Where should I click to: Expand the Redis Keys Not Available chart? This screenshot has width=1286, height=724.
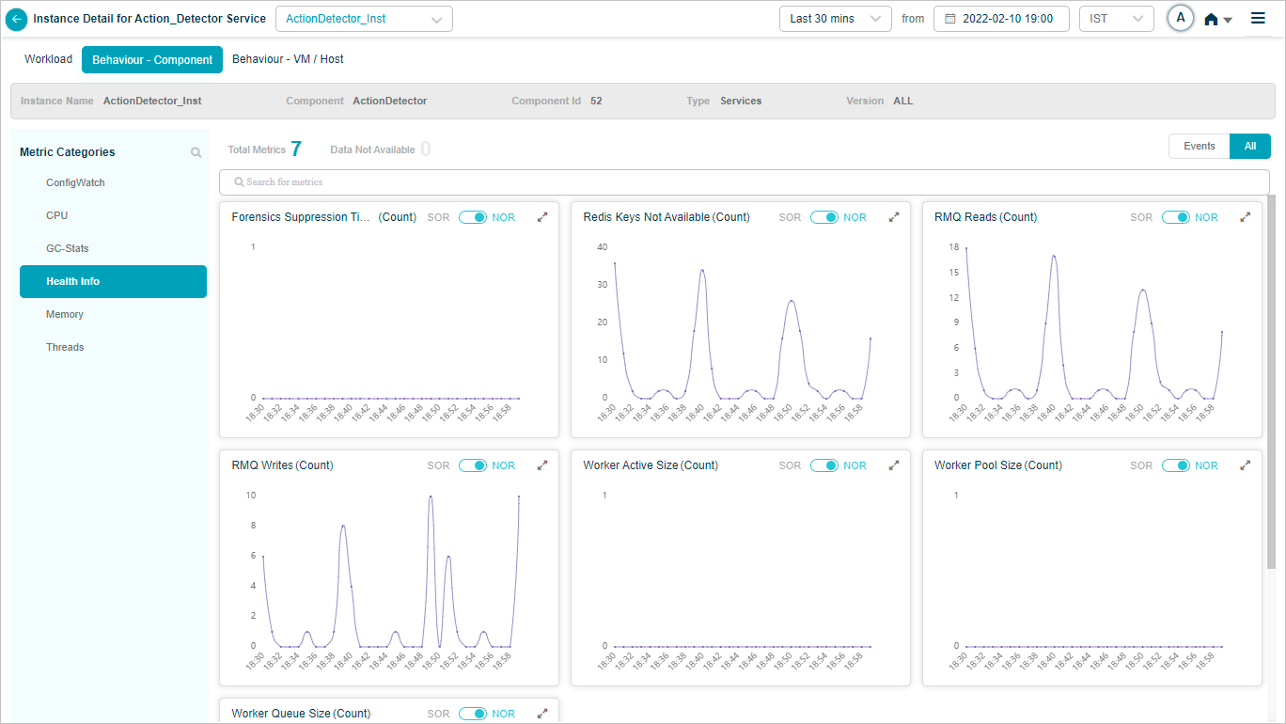[x=894, y=217]
